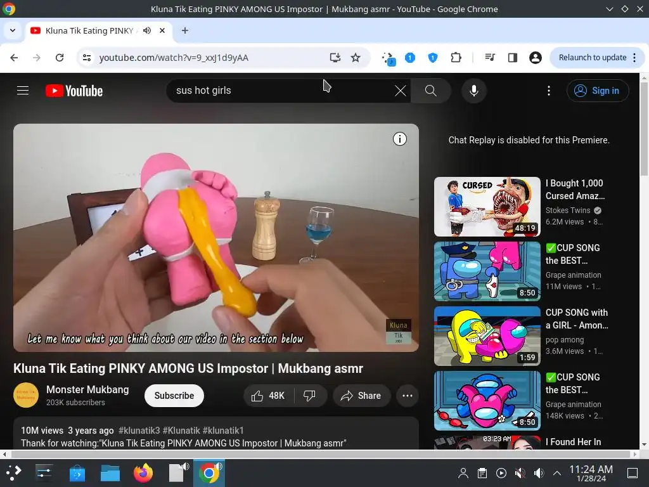Viewport: 649px width, 487px height.
Task: Open the file manager from taskbar
Action: [110, 472]
